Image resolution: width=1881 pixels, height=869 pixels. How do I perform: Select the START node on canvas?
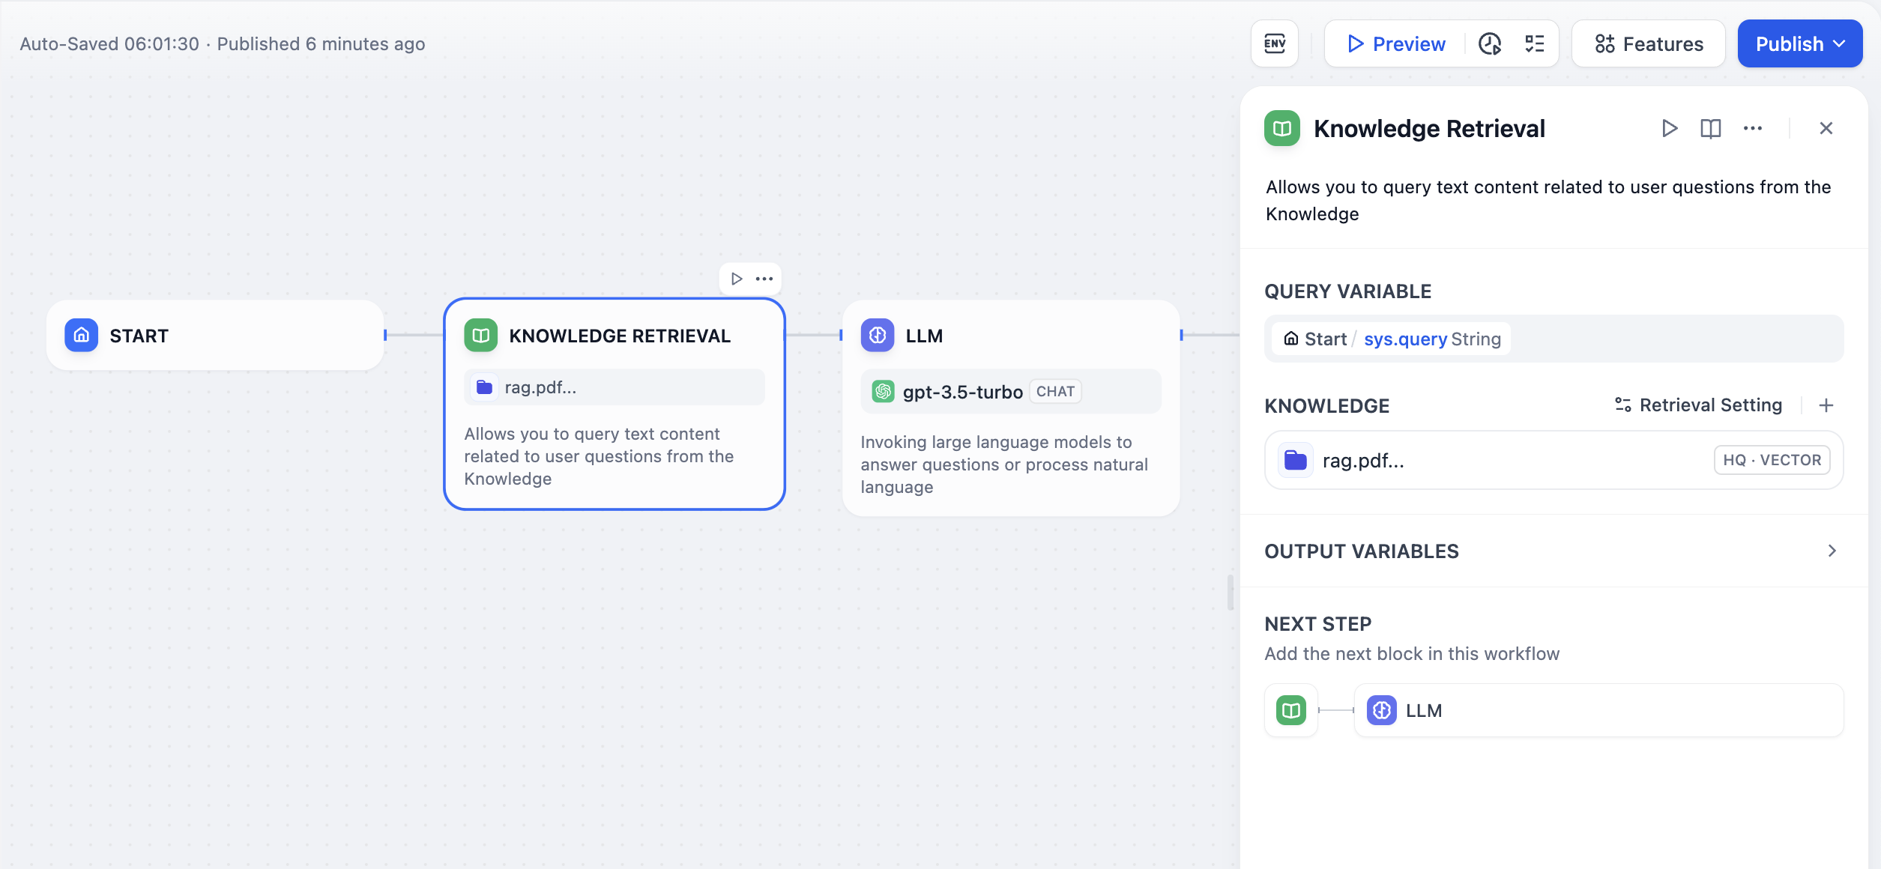tap(215, 336)
